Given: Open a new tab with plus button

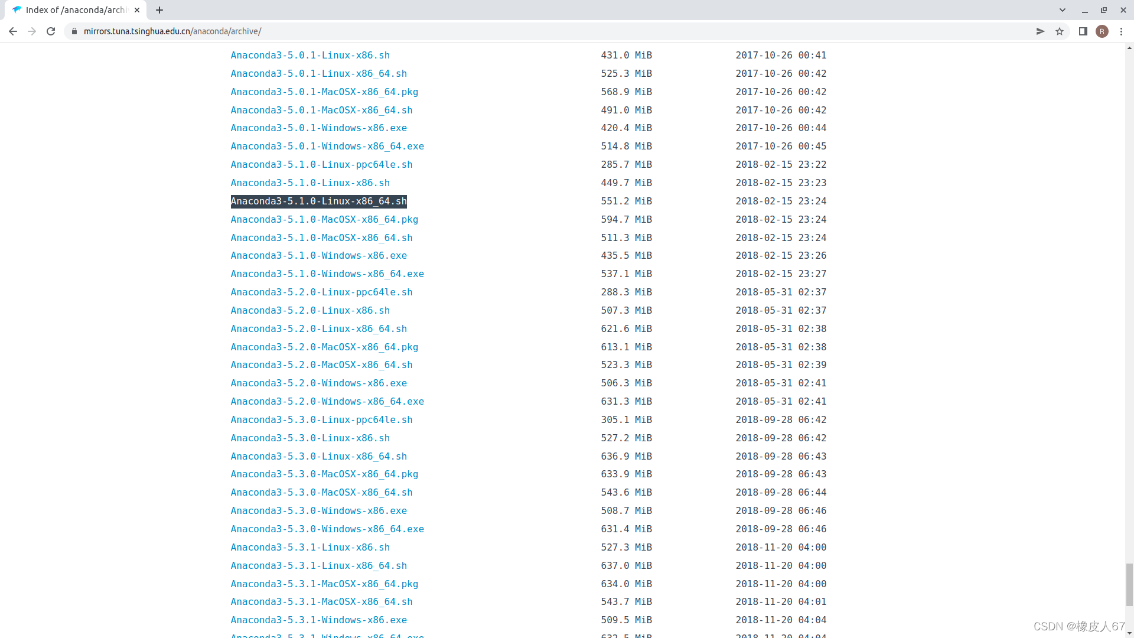Looking at the screenshot, I should 159,10.
